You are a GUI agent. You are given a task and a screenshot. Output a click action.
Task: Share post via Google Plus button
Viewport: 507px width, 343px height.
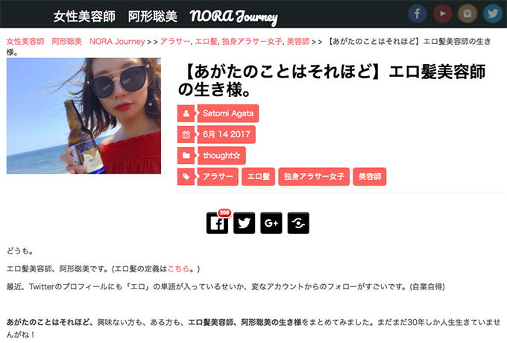(271, 223)
